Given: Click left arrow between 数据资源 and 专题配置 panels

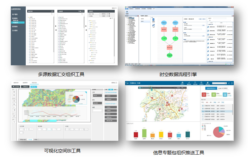Looking at the screenshot, I should point(56,30).
